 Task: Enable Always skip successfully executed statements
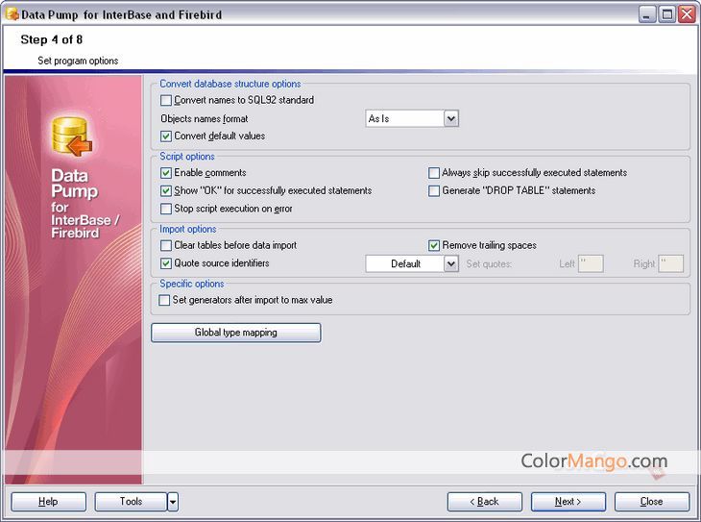(434, 173)
